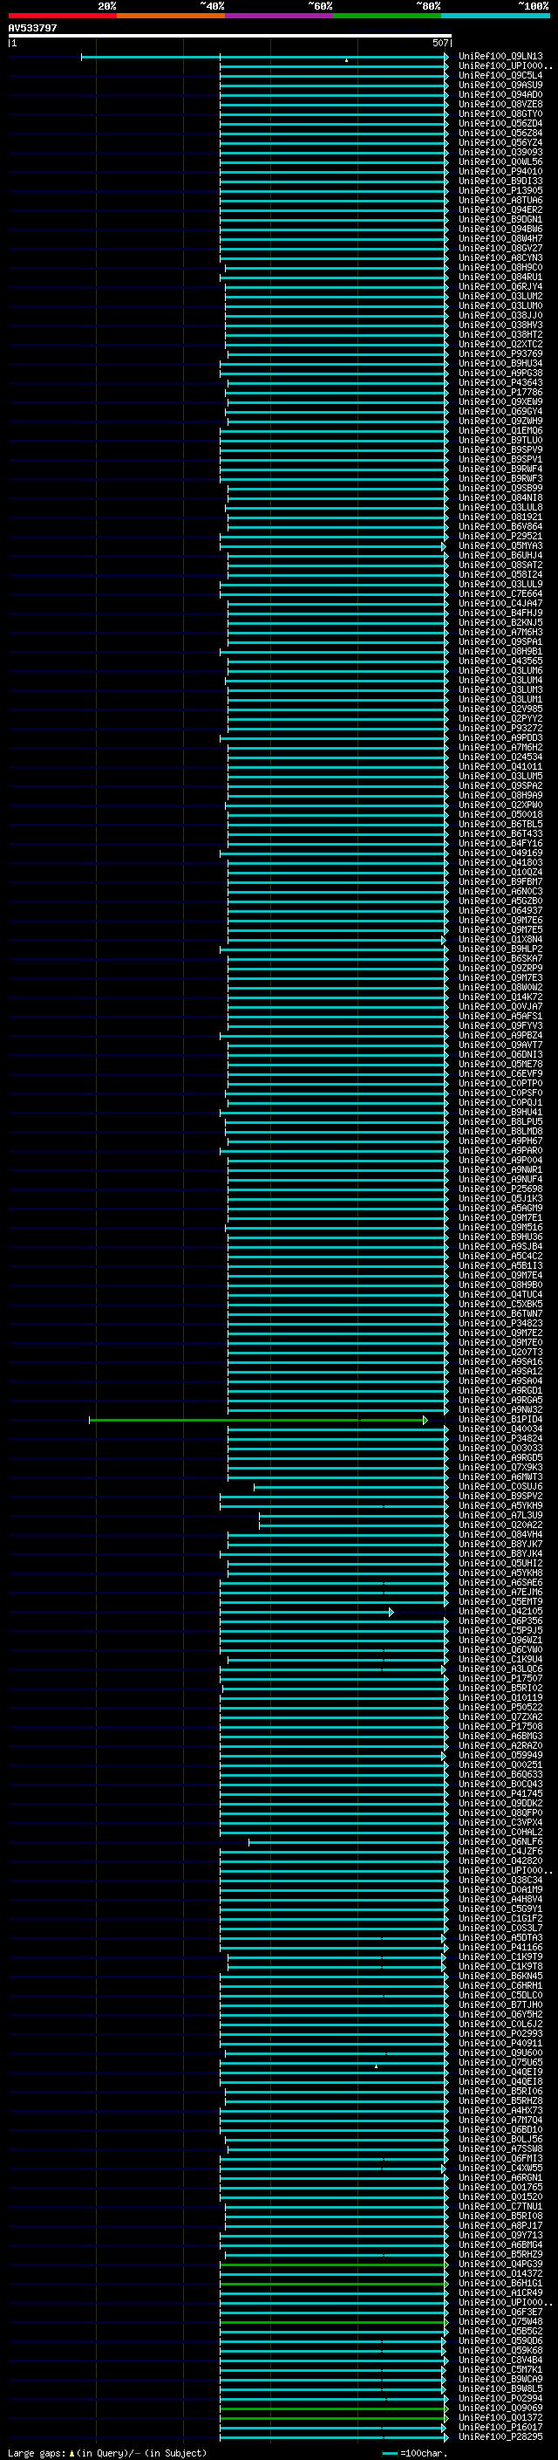Select label UniRef100_P93272
Screen dimensions: 558x2460
pos(500,729)
